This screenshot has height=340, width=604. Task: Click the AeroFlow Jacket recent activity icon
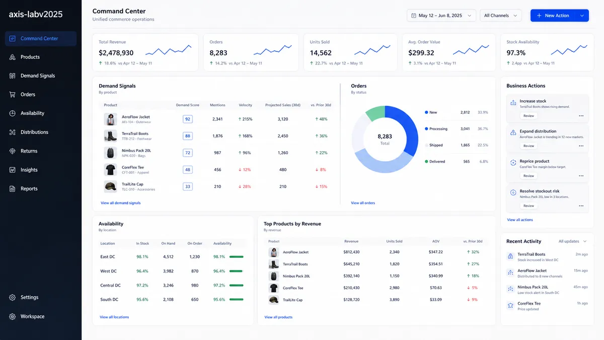pyautogui.click(x=510, y=273)
